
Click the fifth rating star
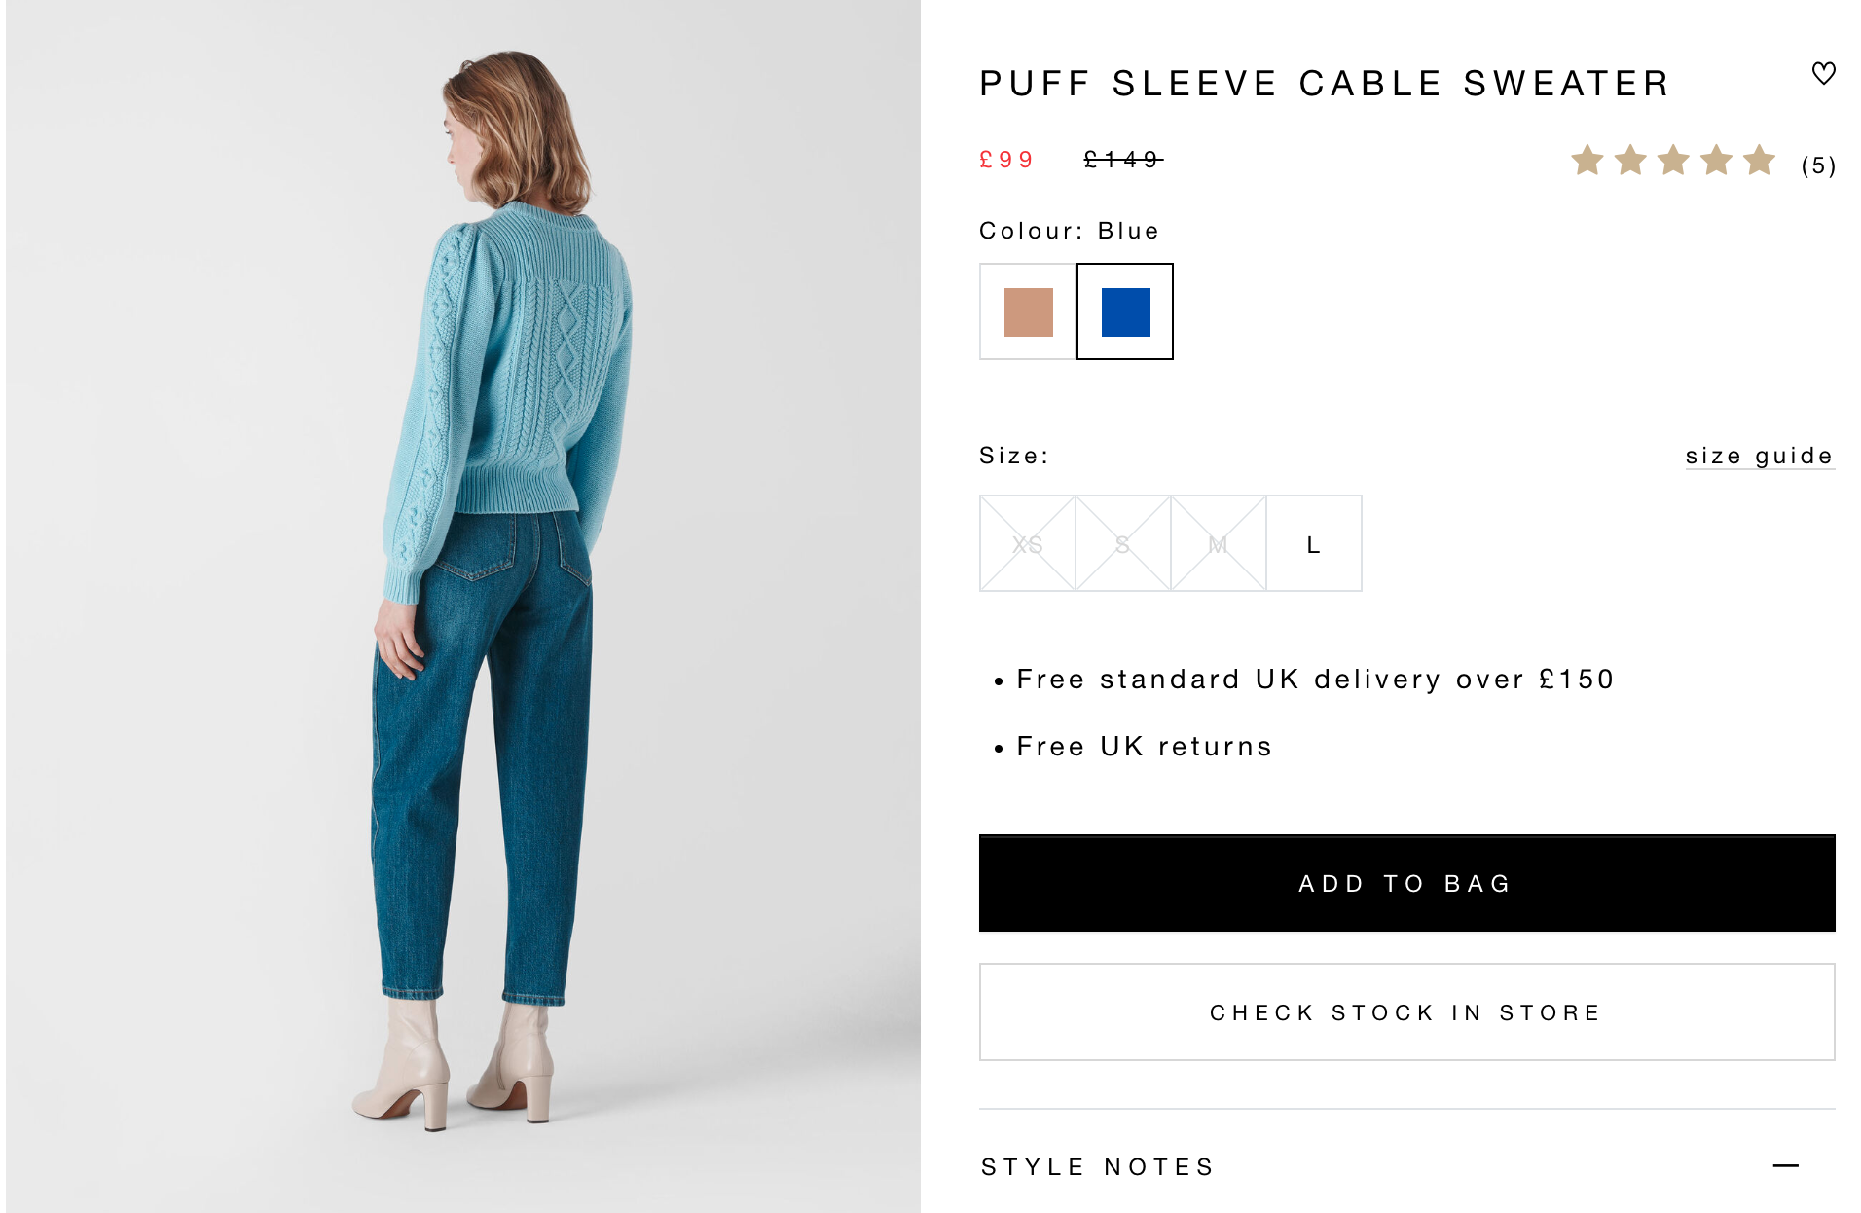coord(1759,161)
